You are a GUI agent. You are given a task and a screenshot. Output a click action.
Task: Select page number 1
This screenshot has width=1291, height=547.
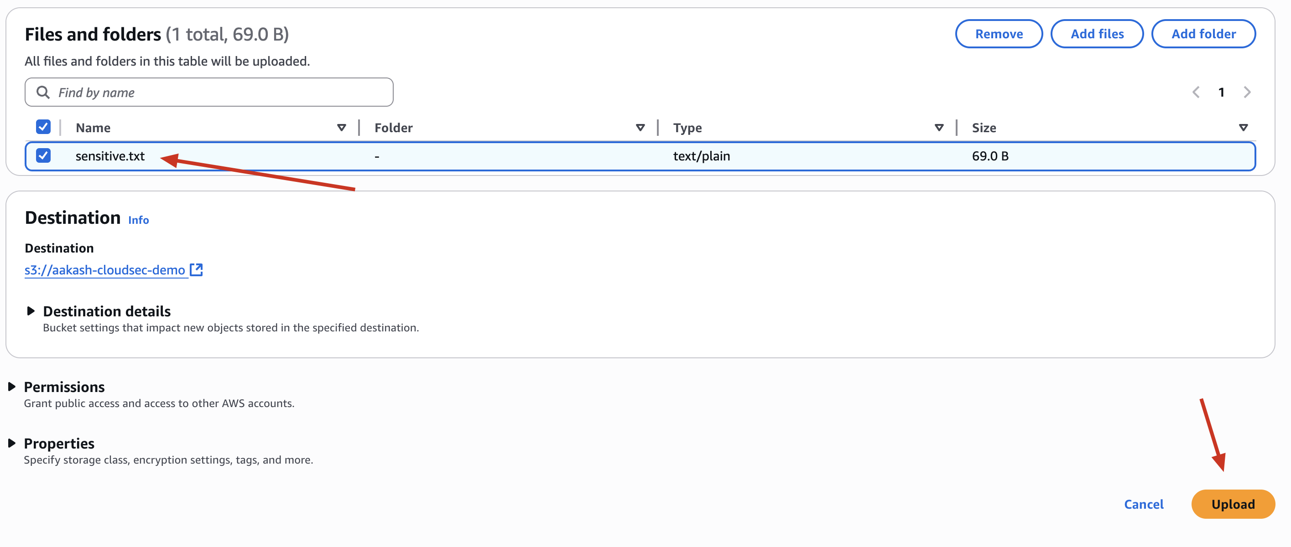[1221, 92]
